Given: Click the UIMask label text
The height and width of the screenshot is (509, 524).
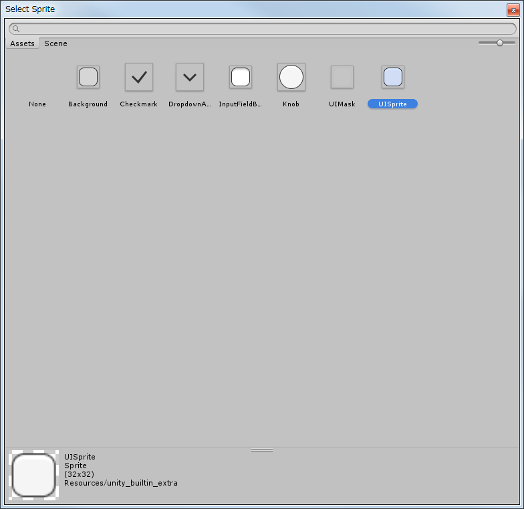Looking at the screenshot, I should tap(342, 104).
